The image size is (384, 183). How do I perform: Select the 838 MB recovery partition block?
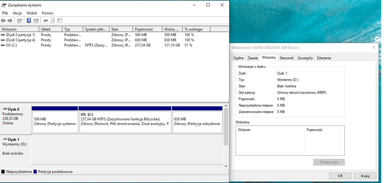pyautogui.click(x=197, y=121)
